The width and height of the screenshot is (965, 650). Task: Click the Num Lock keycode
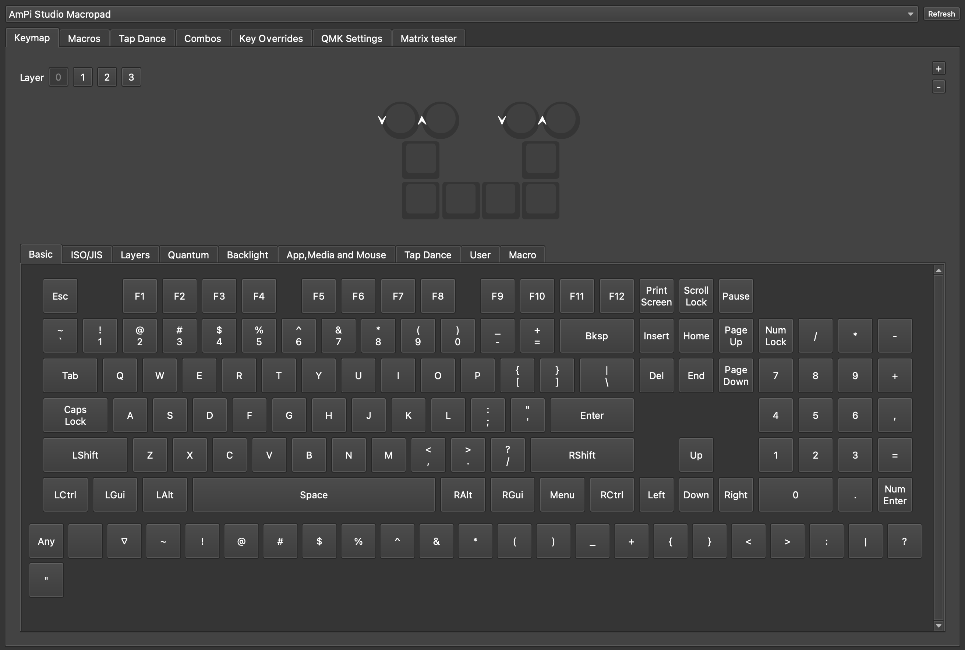click(775, 336)
